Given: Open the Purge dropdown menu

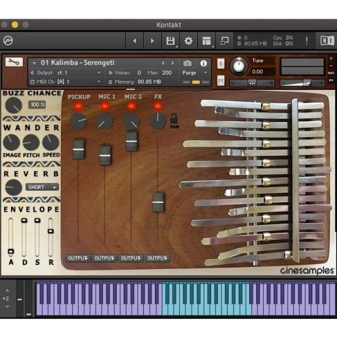Looking at the screenshot, I should 194,73.
